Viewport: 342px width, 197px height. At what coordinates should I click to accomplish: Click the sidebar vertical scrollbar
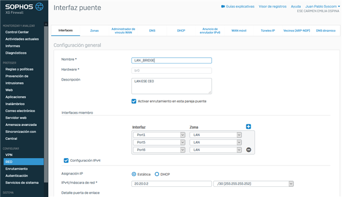click(x=46, y=104)
